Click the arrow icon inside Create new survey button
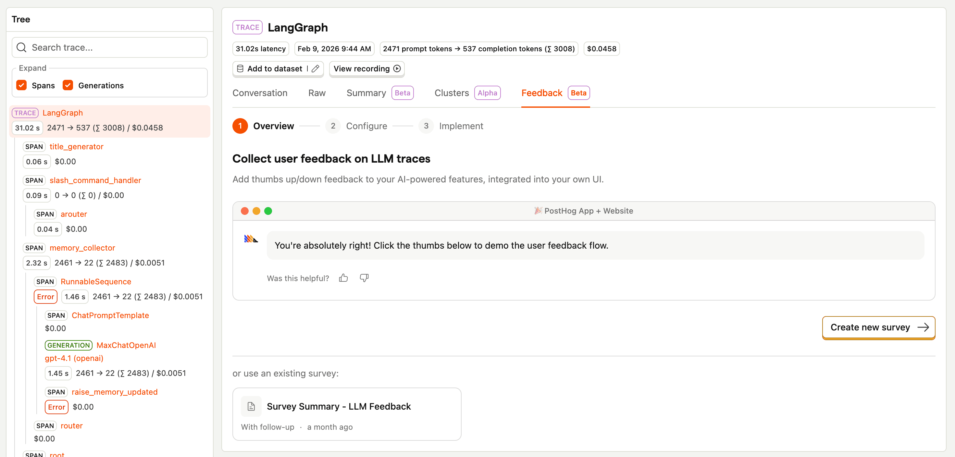This screenshot has height=457, width=955. 923,327
